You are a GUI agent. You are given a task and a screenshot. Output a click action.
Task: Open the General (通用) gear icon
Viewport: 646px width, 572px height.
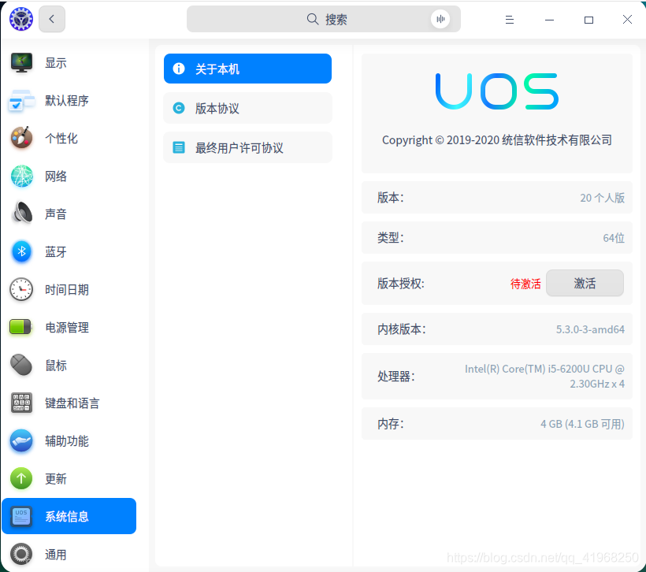tap(21, 555)
